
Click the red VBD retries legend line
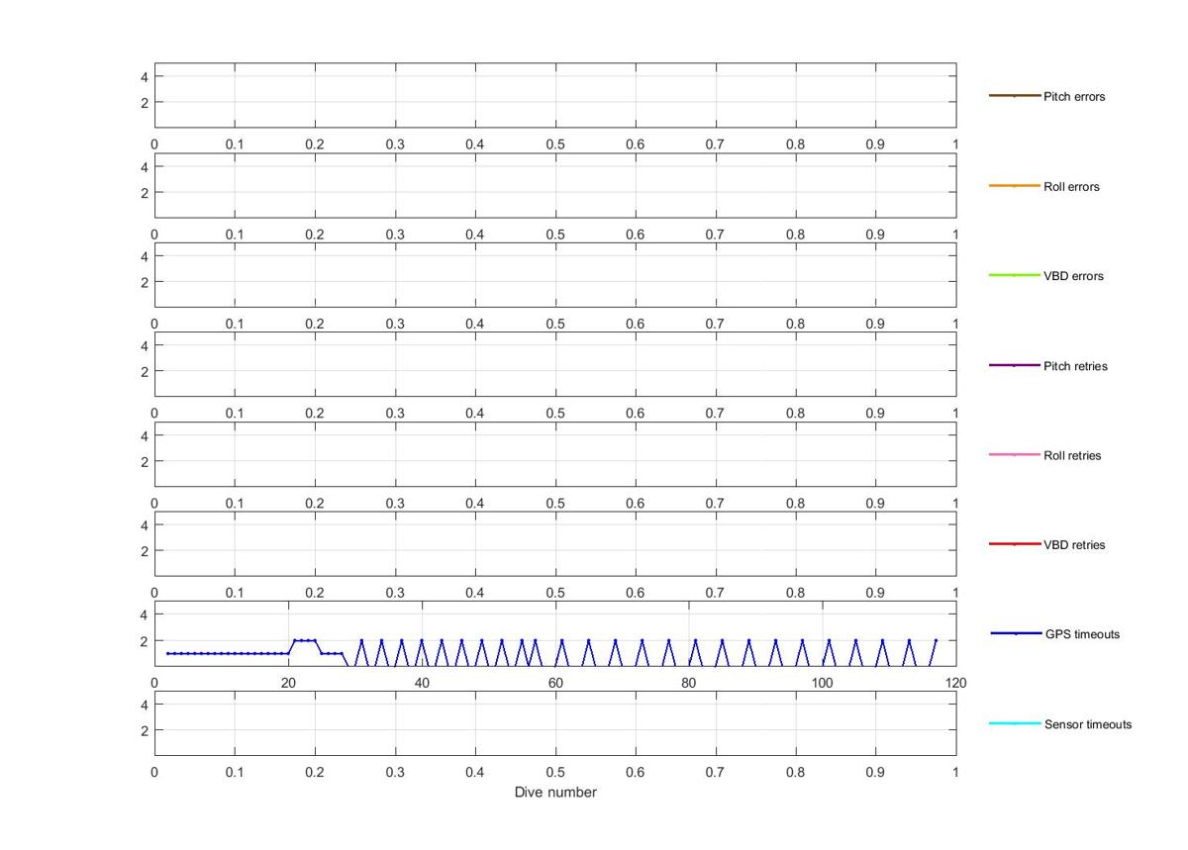coord(1015,544)
